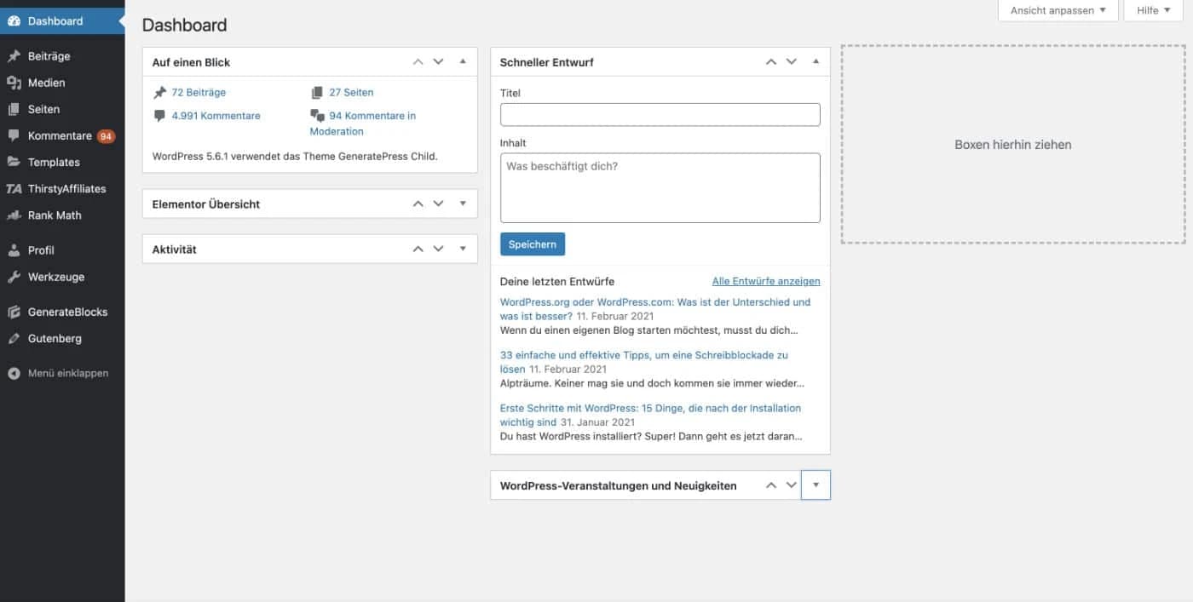Image resolution: width=1193 pixels, height=602 pixels.
Task: Open the Medien section in the sidebar
Action: (43, 82)
